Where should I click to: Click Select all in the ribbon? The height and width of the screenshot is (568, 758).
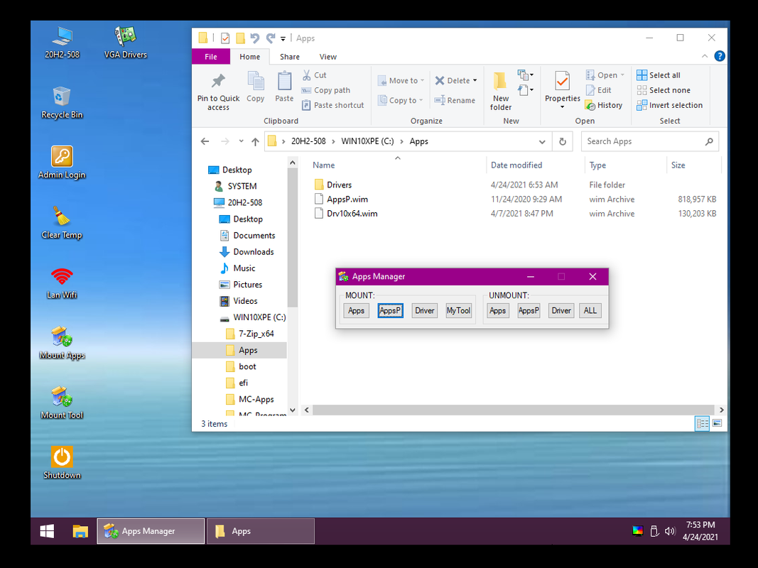[659, 75]
